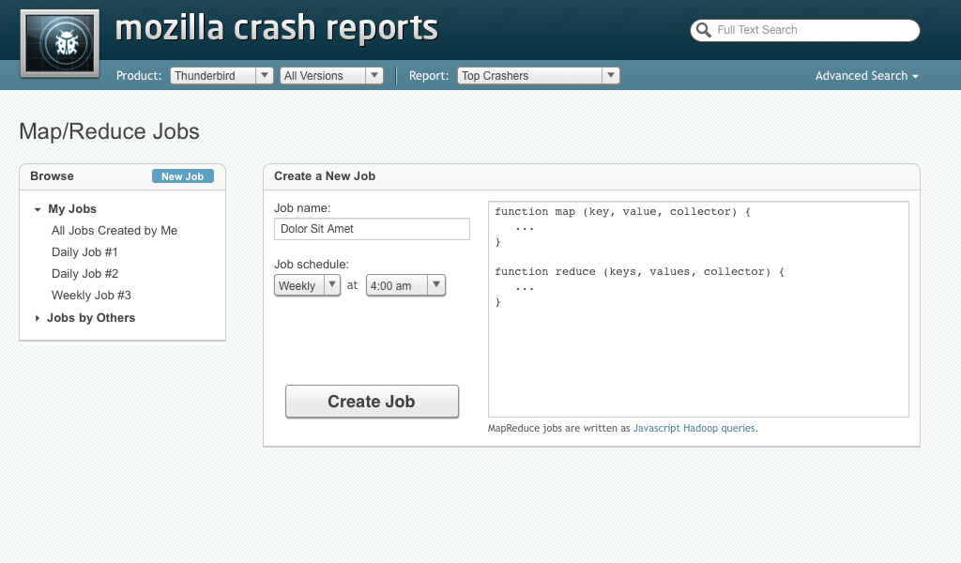Click the Map/Reduce Jobs heading
961x563 pixels.
point(109,131)
